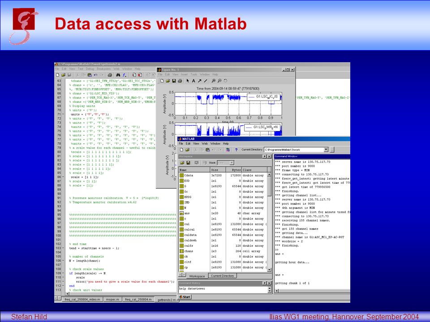Viewport: 430px width, 322px height.
Task: Click Open icon in Figure window toolbar
Action: point(168,81)
